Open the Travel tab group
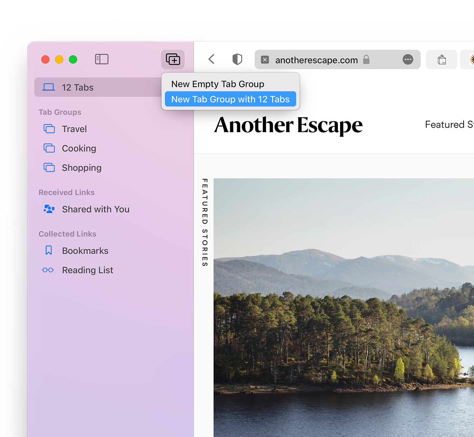Screen dimensions: 474x437 (x=74, y=129)
